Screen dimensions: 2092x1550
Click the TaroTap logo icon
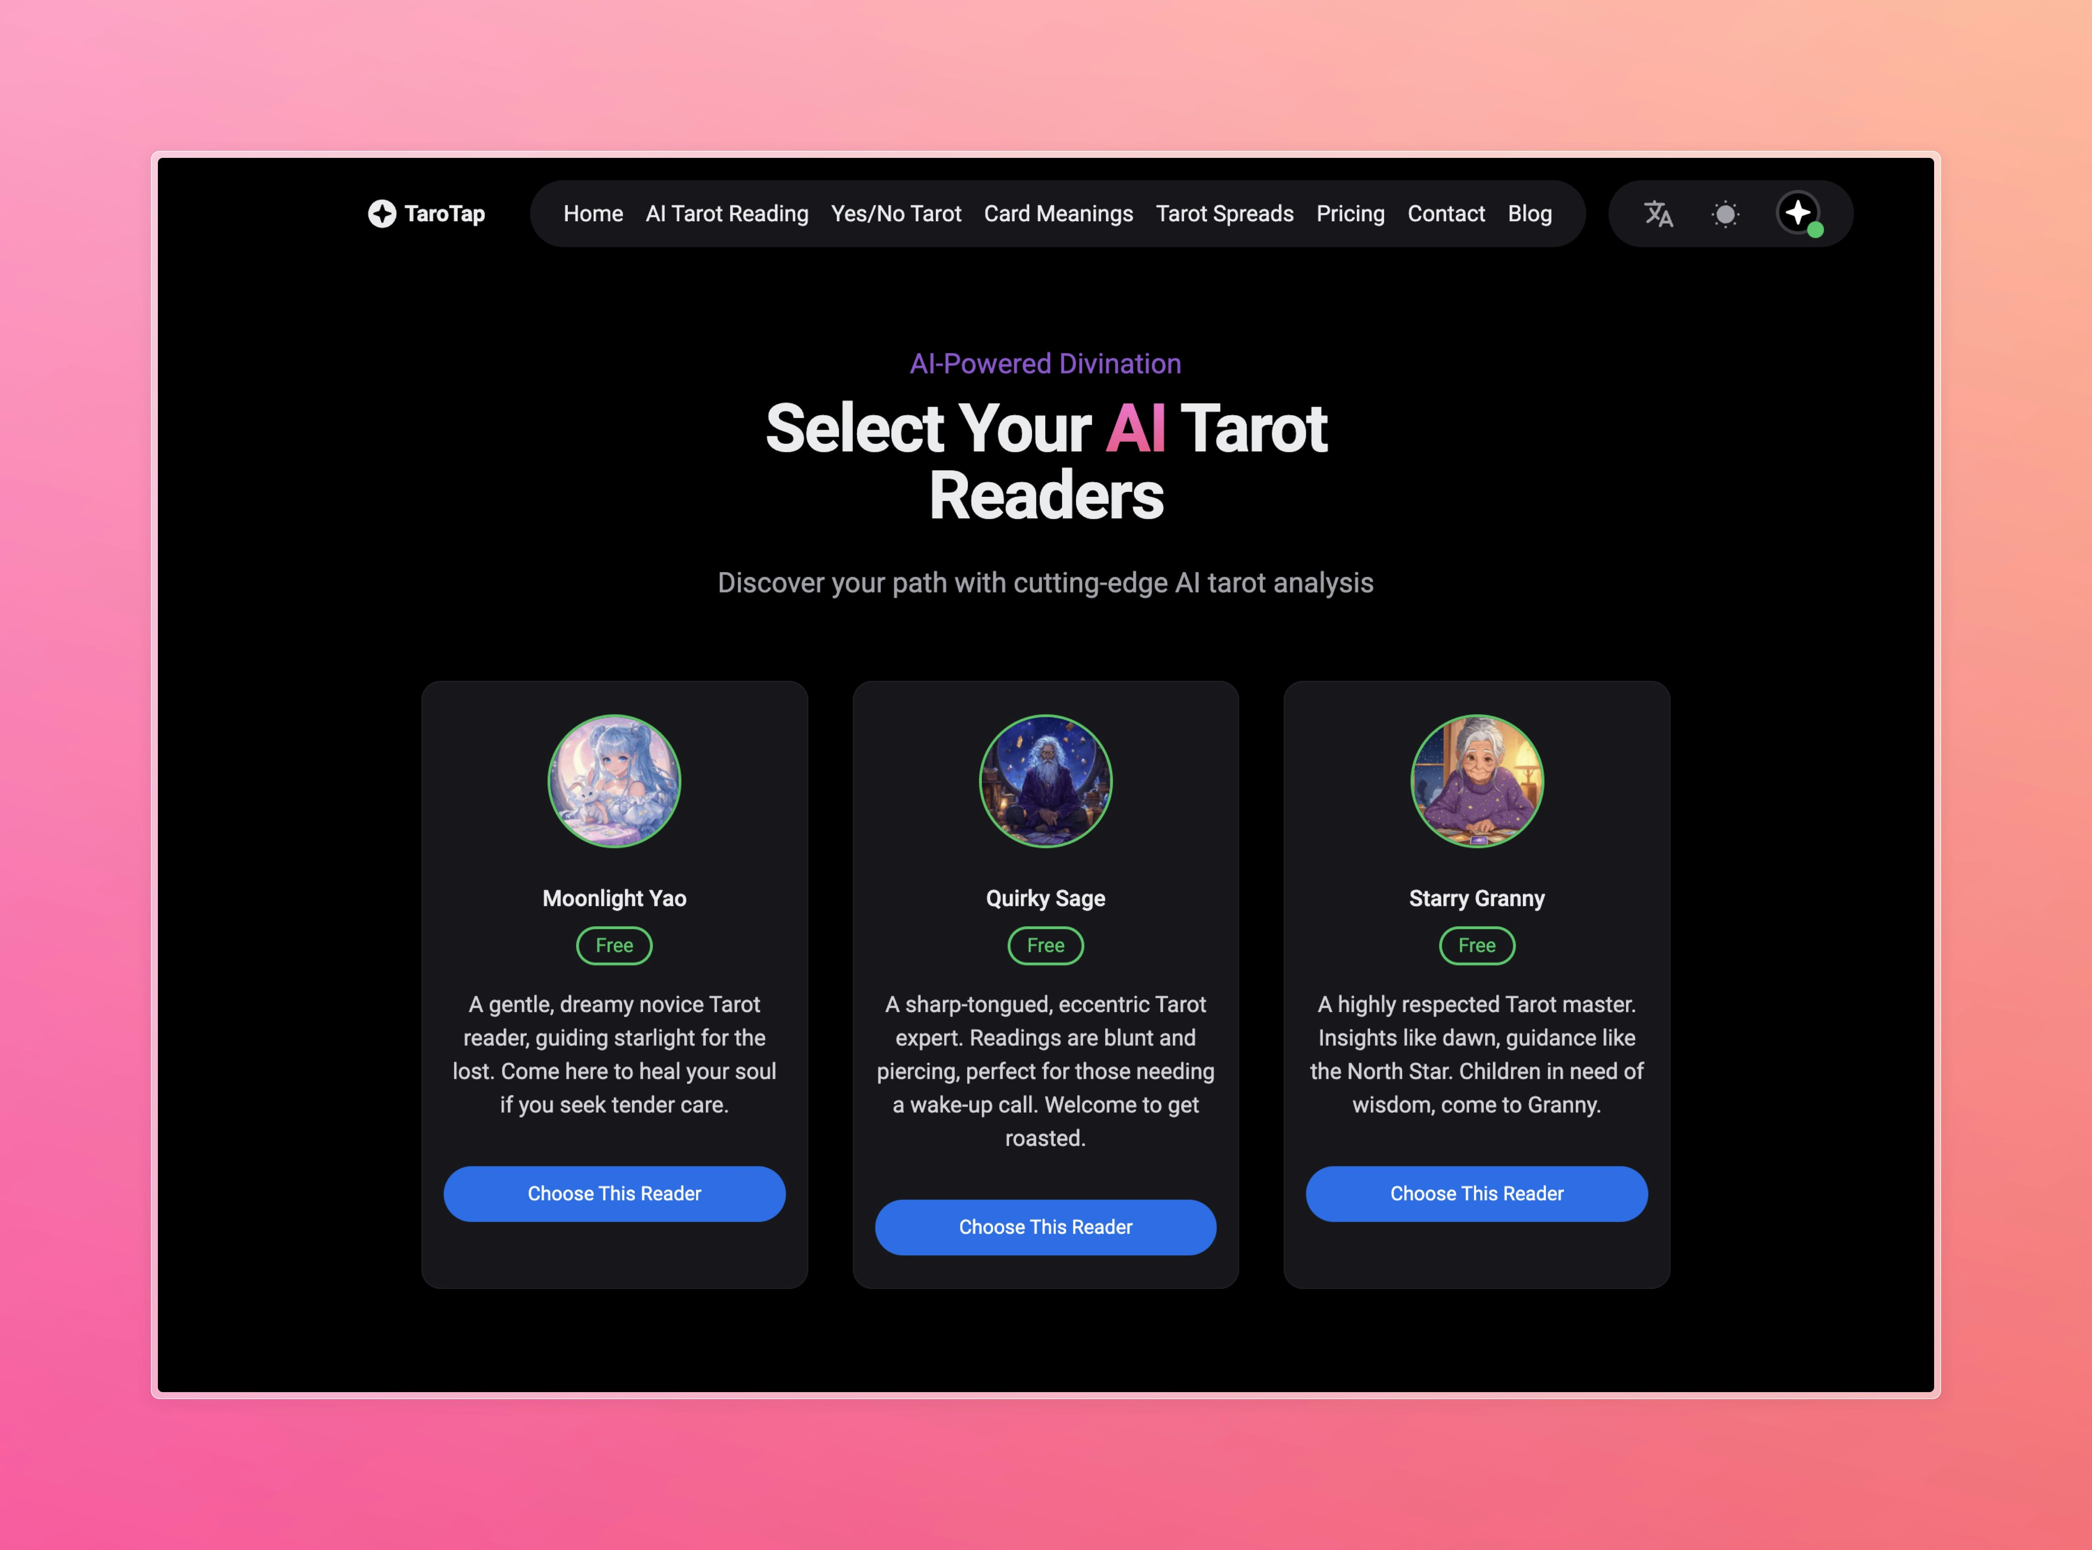[382, 214]
